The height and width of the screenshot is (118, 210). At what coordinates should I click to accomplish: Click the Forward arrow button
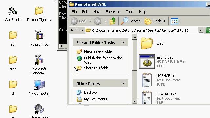point(98,21)
